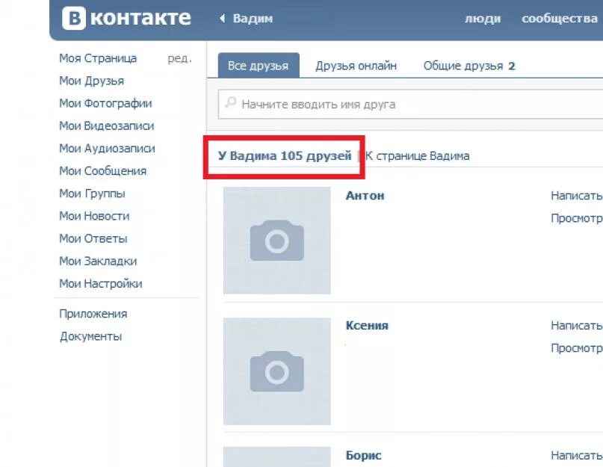This screenshot has height=467, width=603.
Task: Click the У Вадима 105 друзей text
Action: tap(285, 156)
